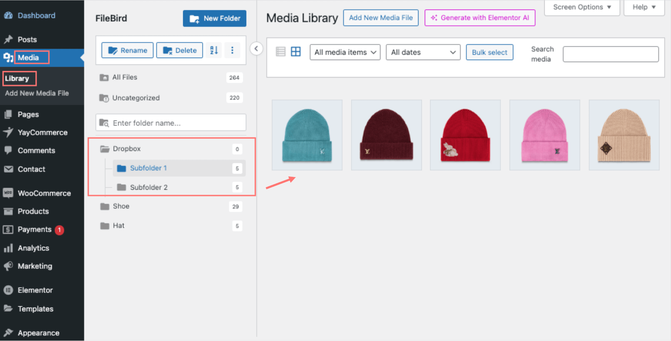This screenshot has height=341, width=671.
Task: Switch to grid view icon
Action: pyautogui.click(x=296, y=52)
